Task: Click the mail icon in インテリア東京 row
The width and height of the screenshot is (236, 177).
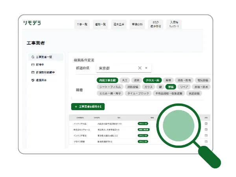Action: click(x=206, y=135)
